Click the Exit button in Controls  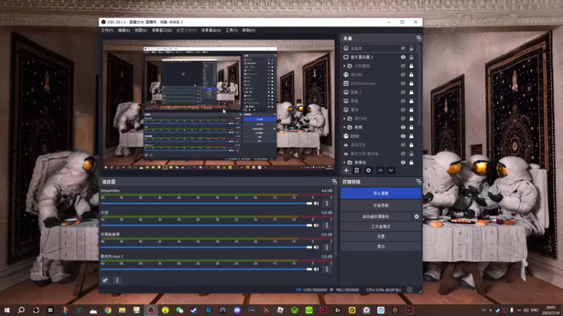click(x=381, y=246)
